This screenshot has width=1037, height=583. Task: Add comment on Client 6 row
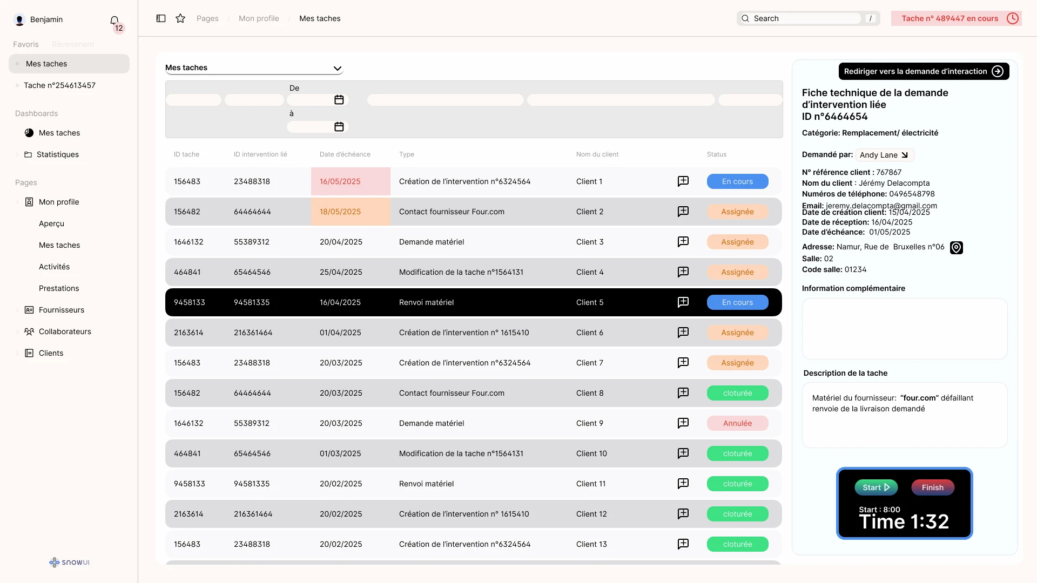coord(683,333)
